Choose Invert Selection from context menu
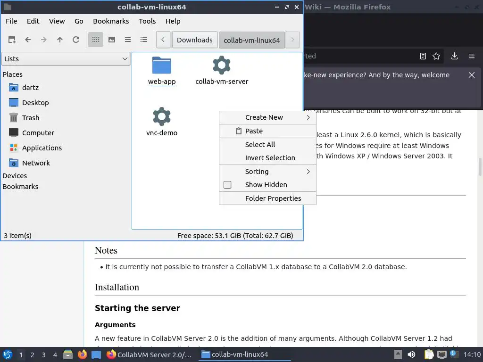The height and width of the screenshot is (362, 483). pyautogui.click(x=267, y=158)
